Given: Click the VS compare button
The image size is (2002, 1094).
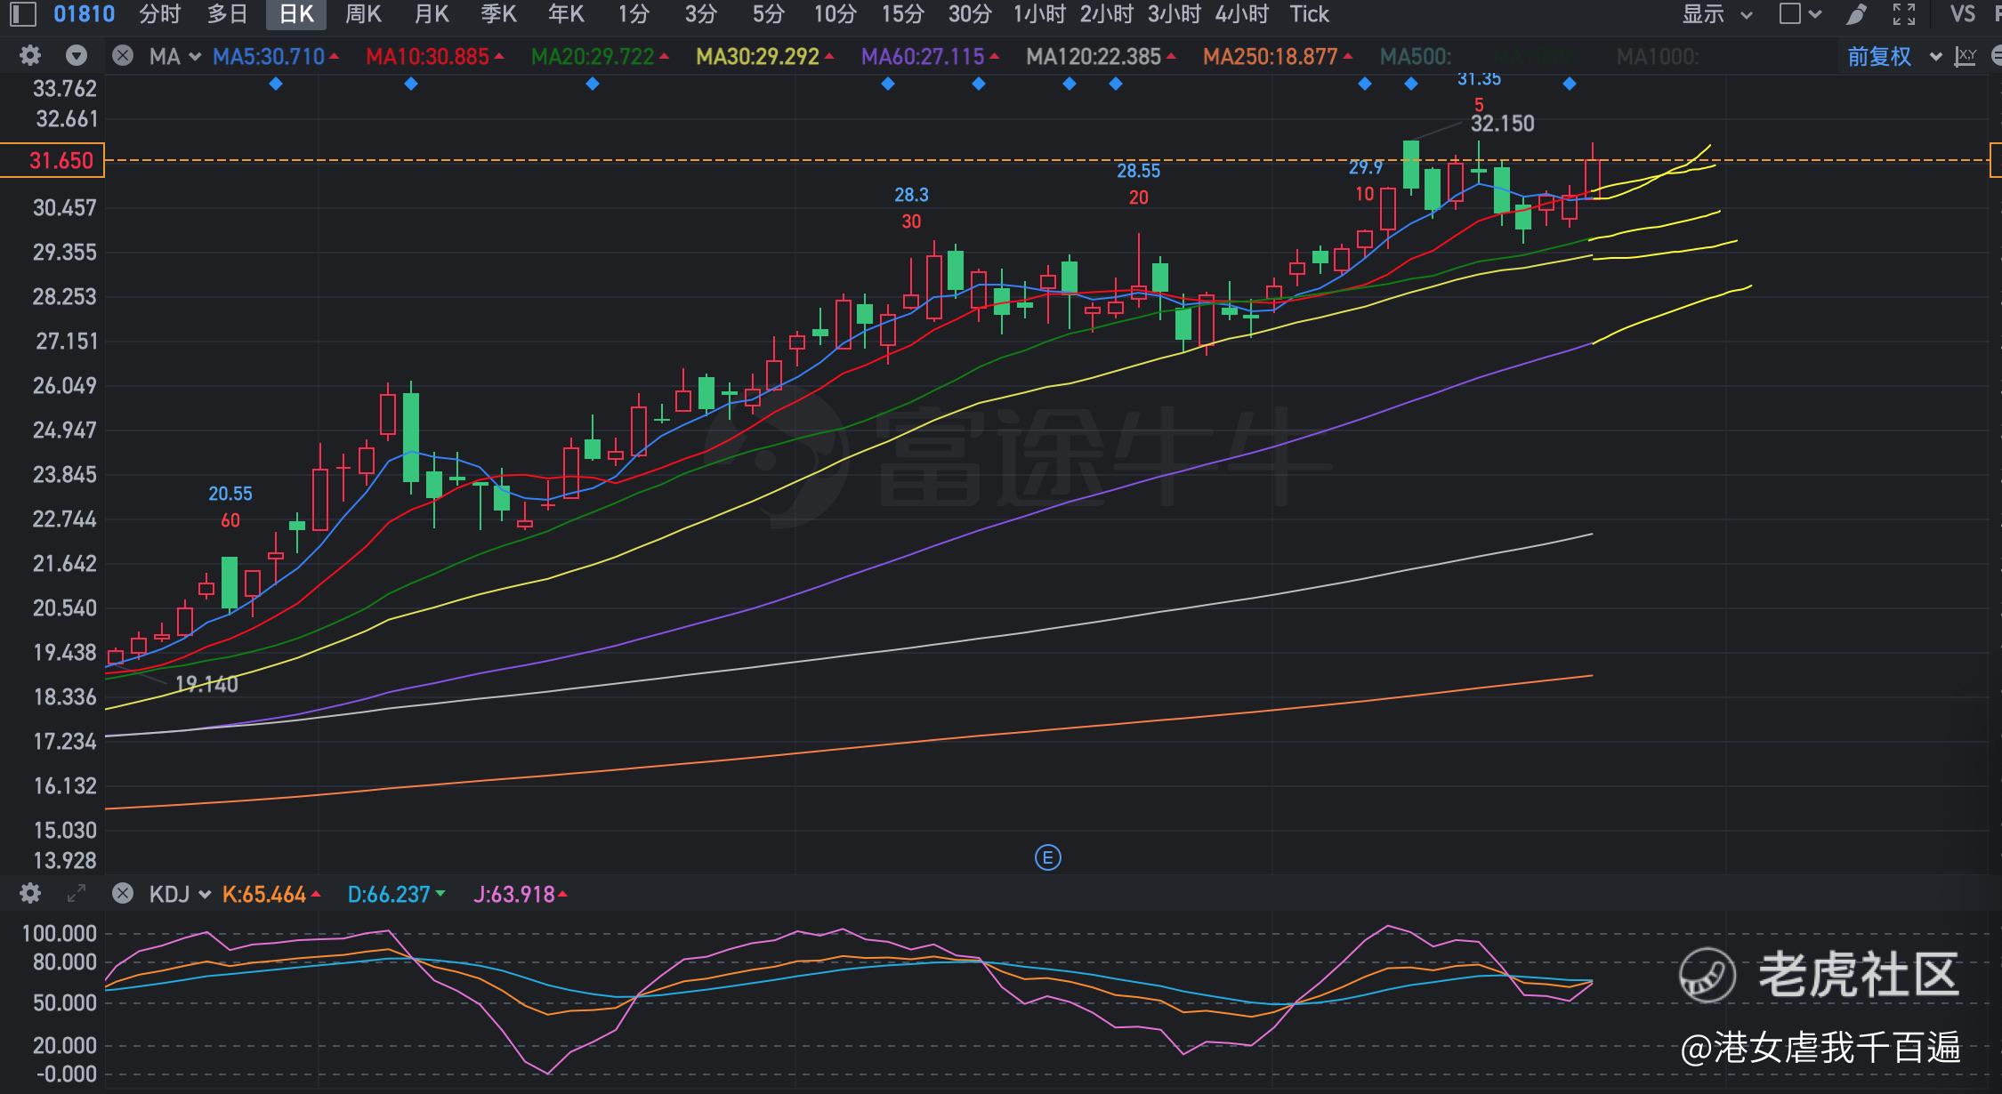Looking at the screenshot, I should coord(1962,14).
